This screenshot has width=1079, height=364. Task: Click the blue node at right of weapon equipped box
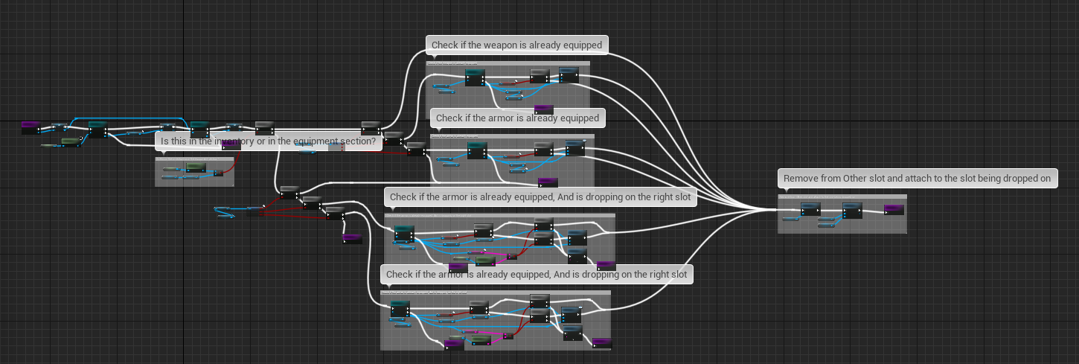click(569, 75)
